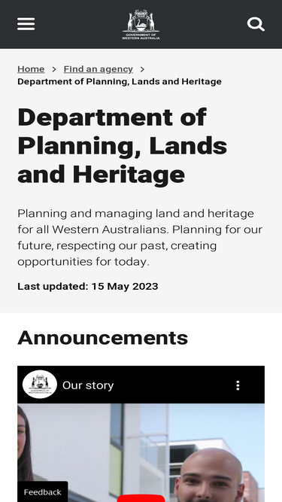Click the chevron after Find an agency

pyautogui.click(x=142, y=69)
